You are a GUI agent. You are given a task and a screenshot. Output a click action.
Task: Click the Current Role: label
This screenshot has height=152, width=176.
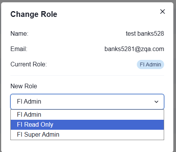[29, 64]
